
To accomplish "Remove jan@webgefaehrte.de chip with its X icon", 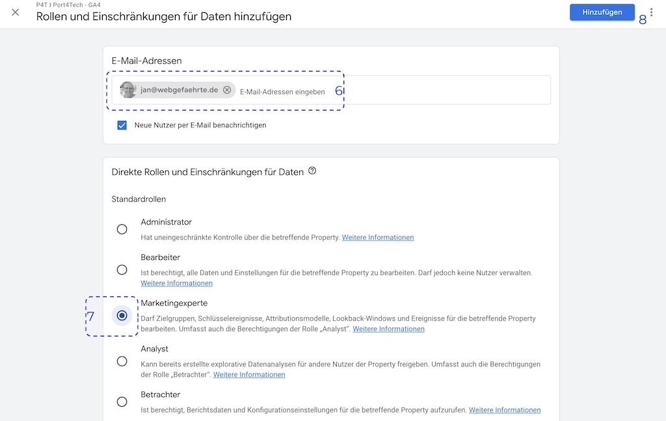I will click(x=227, y=90).
